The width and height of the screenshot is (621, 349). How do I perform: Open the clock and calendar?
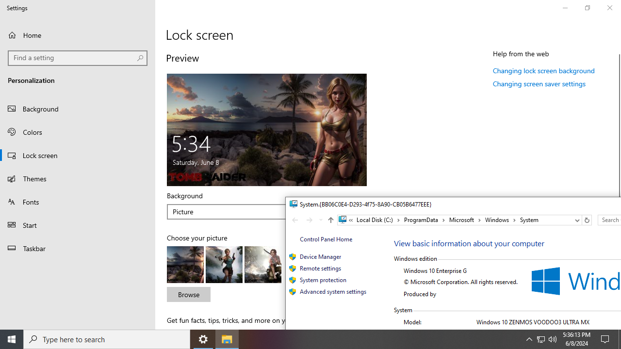click(x=576, y=339)
